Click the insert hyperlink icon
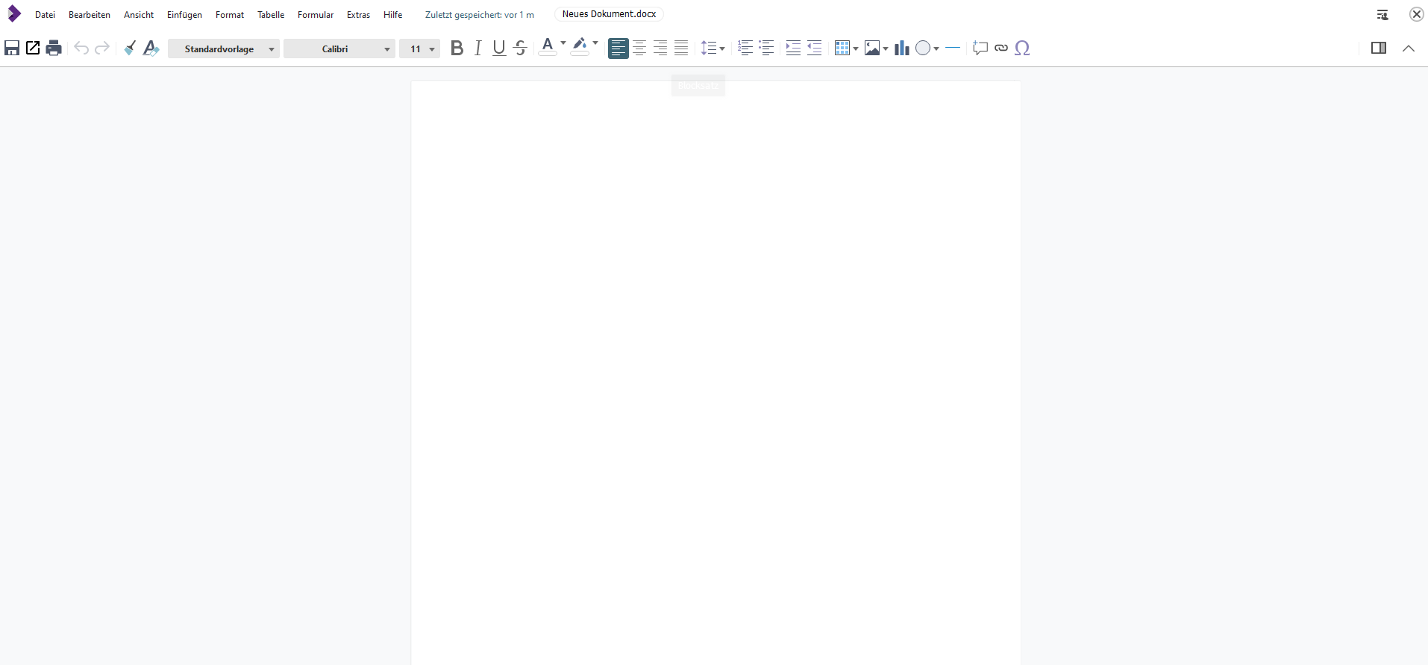The height and width of the screenshot is (665, 1428). click(x=1001, y=49)
